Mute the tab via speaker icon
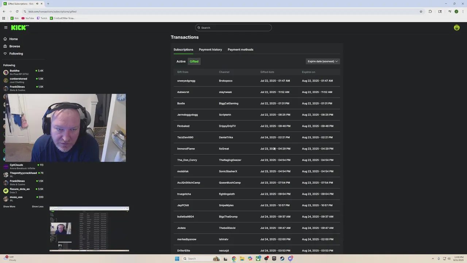Screen dimensions: 467x263 (37, 4)
